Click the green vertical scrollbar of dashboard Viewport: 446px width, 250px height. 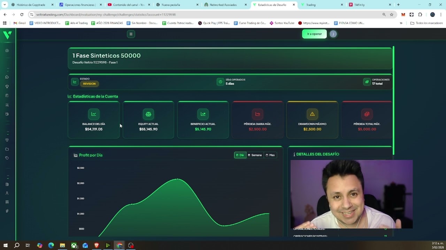click(x=393, y=101)
